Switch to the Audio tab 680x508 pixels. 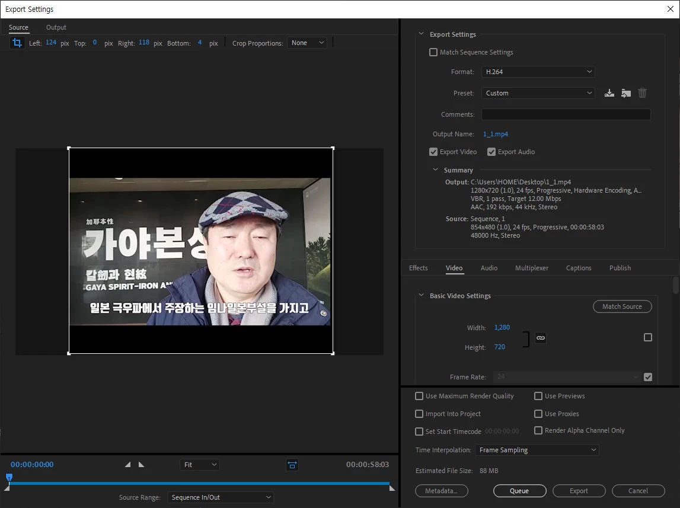coord(489,268)
